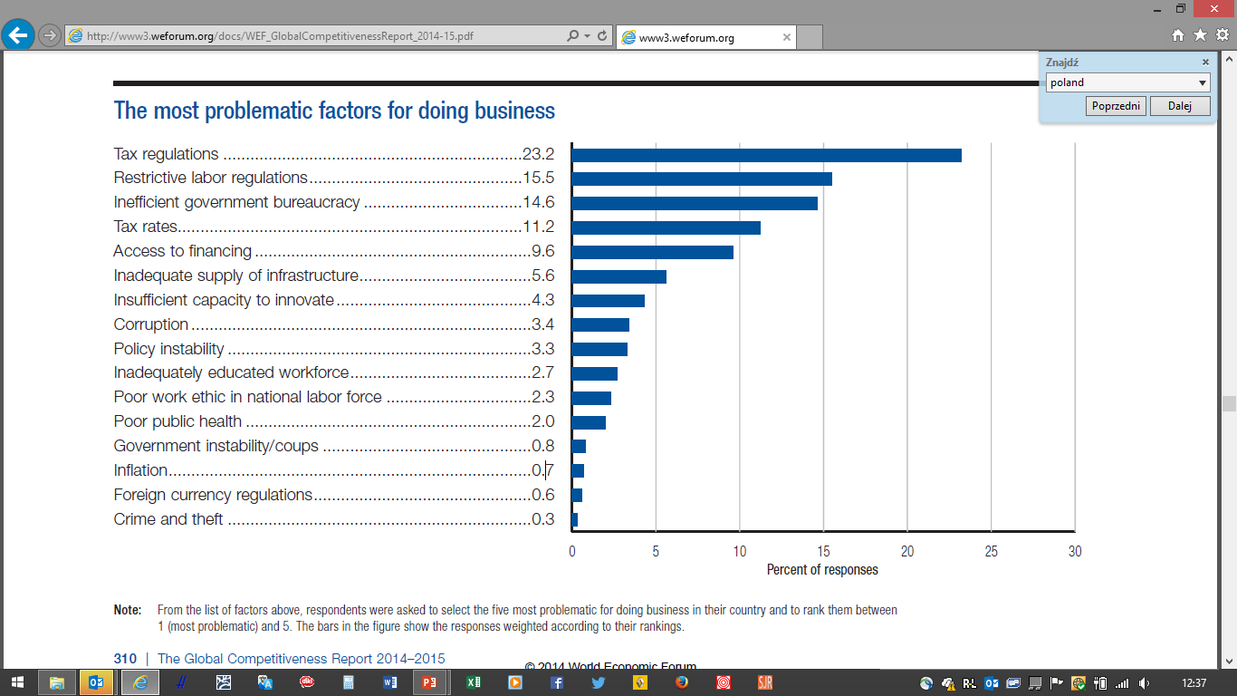Screen dimensions: 1237x696
Task: Click 'Poor public health' label text
Action: [177, 421]
